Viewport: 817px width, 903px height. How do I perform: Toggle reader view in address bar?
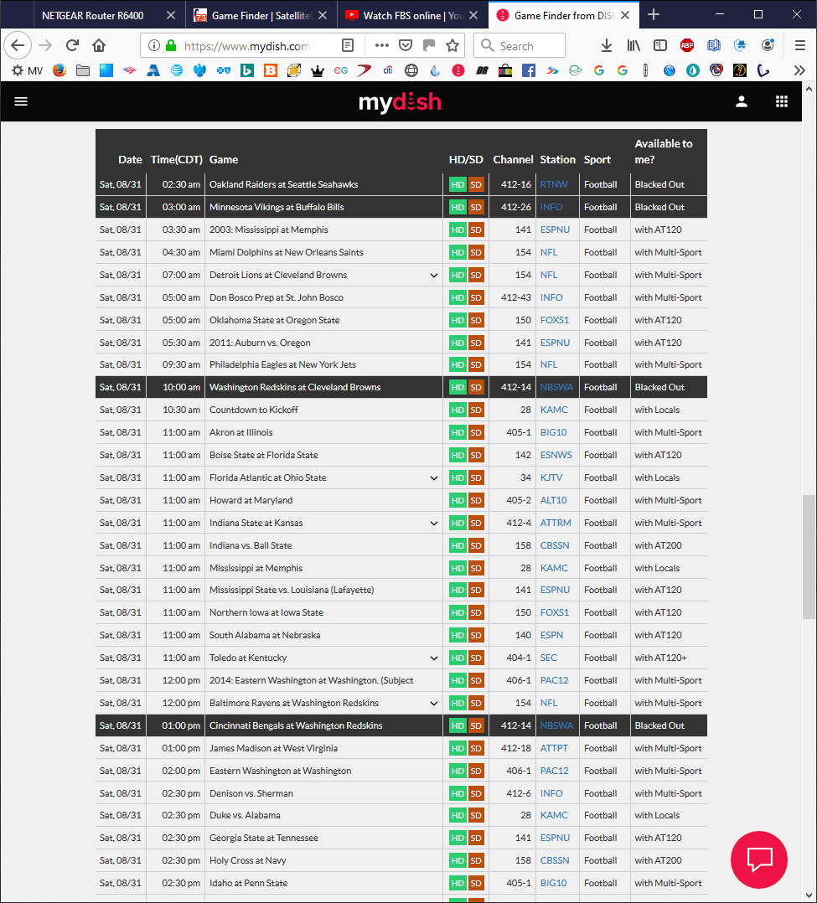[348, 45]
